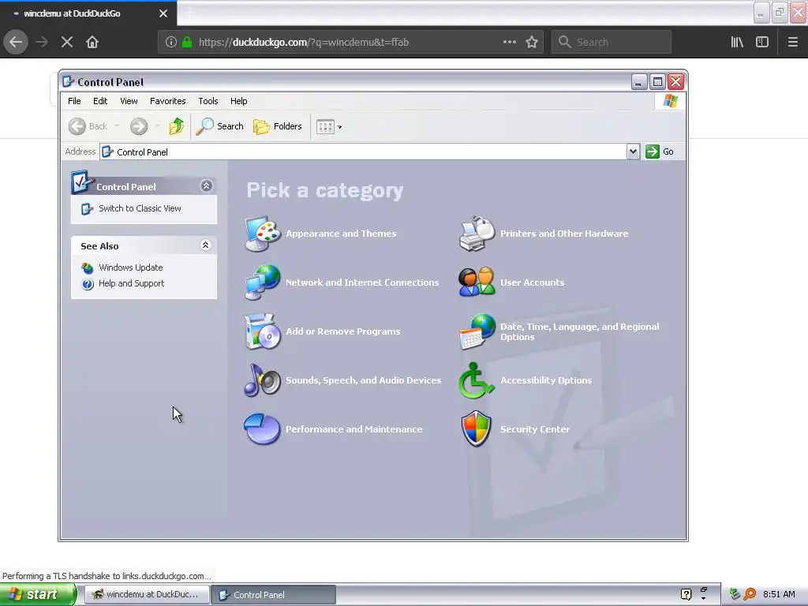Click Add or Remove Programs text link

[x=342, y=331]
